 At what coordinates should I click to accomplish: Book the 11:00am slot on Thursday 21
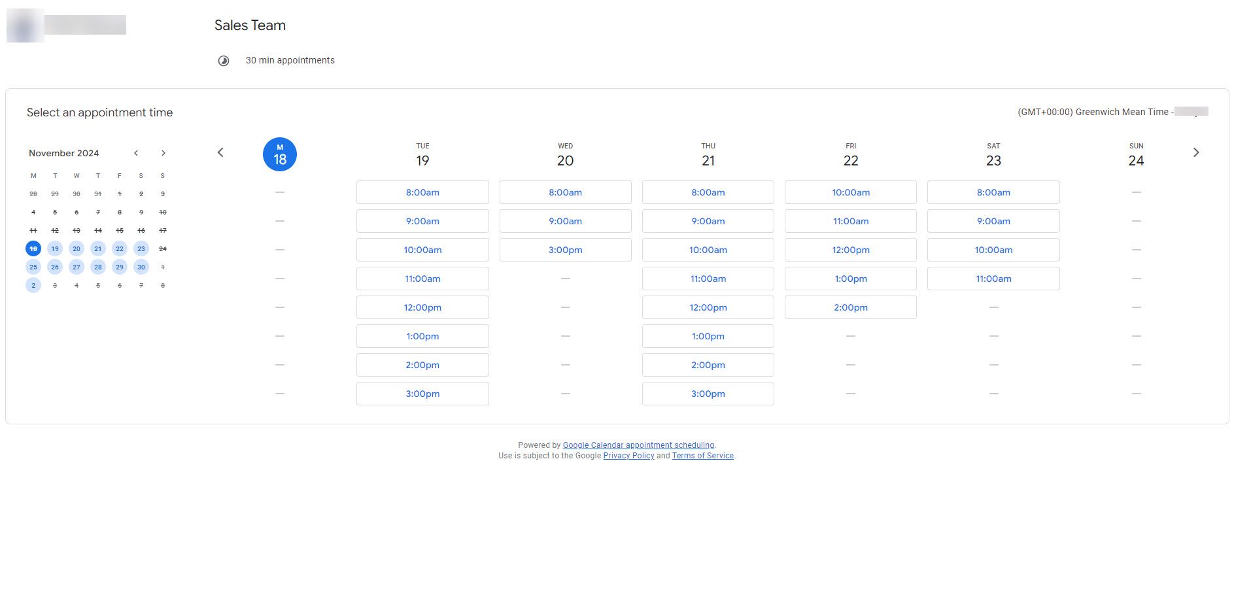pyautogui.click(x=707, y=279)
